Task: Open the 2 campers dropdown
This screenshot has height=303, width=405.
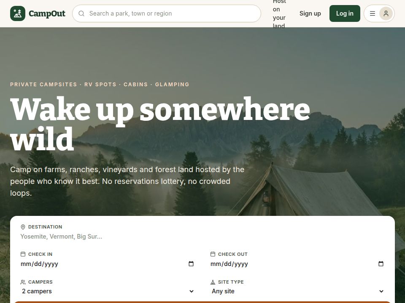Action: 107,291
